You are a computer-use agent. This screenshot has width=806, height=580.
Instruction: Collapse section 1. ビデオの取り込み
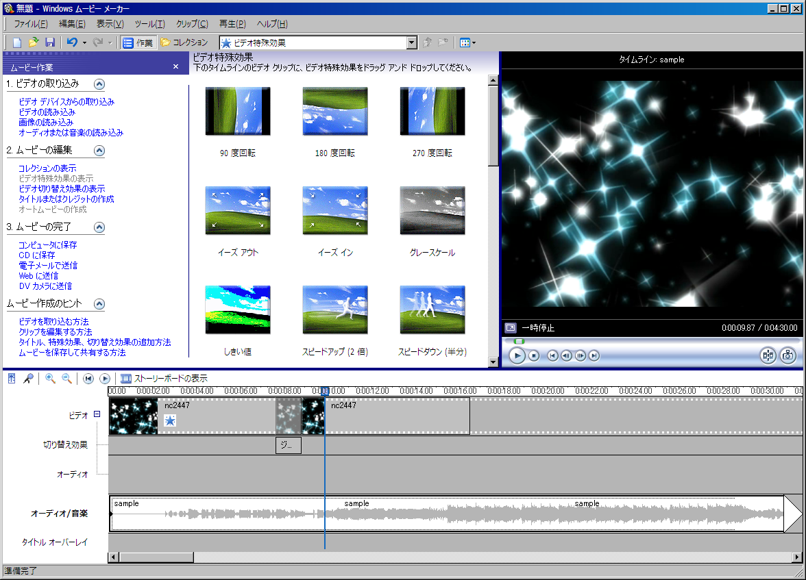point(99,84)
